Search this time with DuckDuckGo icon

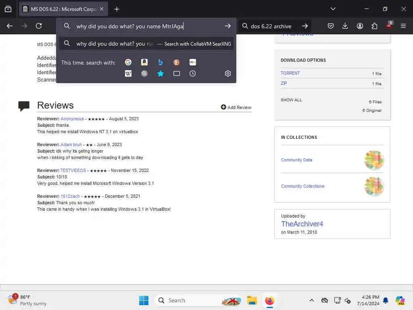[x=177, y=62]
